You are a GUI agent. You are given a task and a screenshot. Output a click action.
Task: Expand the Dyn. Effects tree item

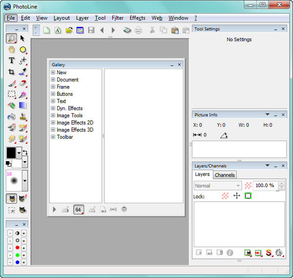[53, 108]
